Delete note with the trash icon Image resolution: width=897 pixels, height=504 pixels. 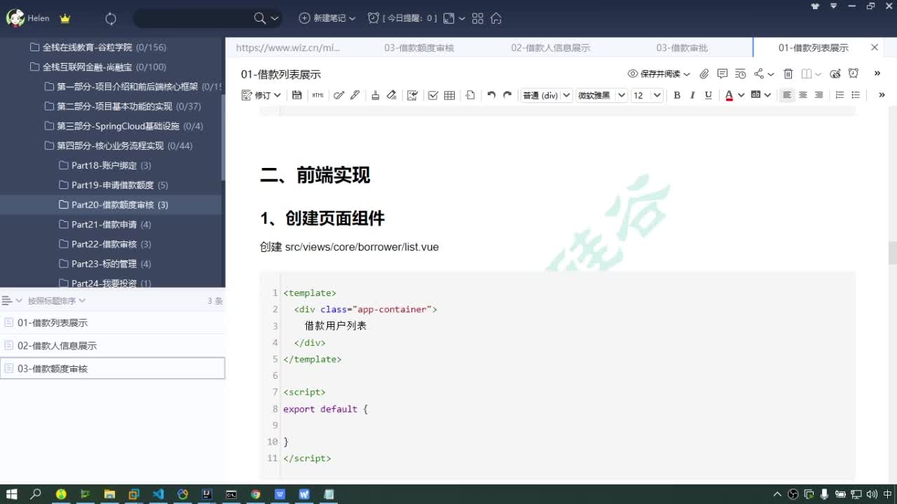pyautogui.click(x=788, y=73)
